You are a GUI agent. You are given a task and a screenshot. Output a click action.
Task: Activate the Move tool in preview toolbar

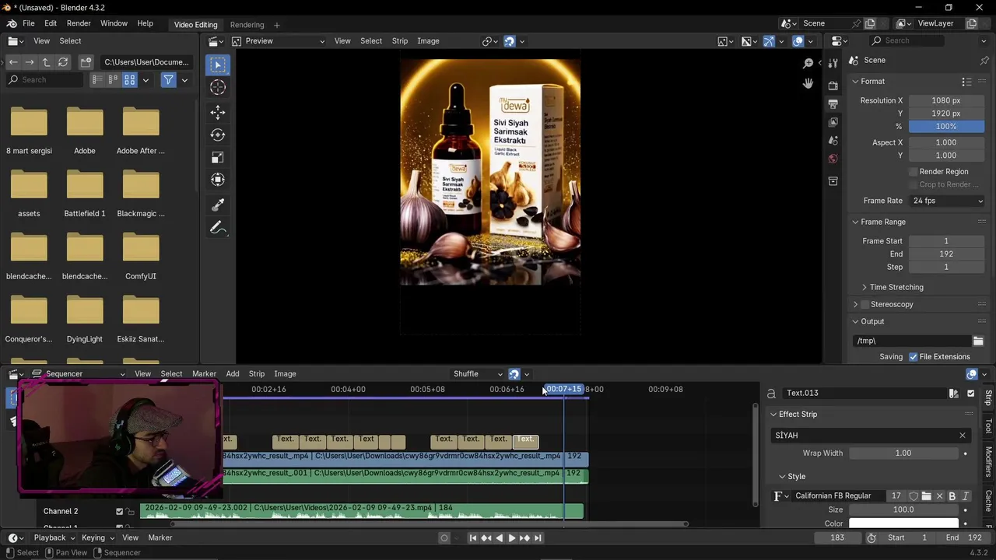(218, 113)
